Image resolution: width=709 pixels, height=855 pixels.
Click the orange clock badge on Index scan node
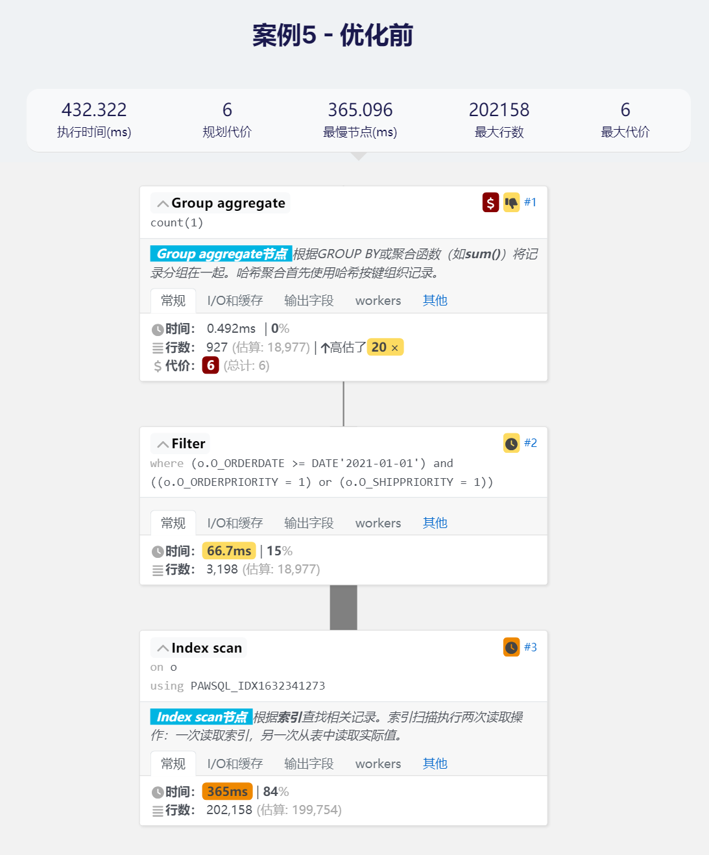coord(511,647)
